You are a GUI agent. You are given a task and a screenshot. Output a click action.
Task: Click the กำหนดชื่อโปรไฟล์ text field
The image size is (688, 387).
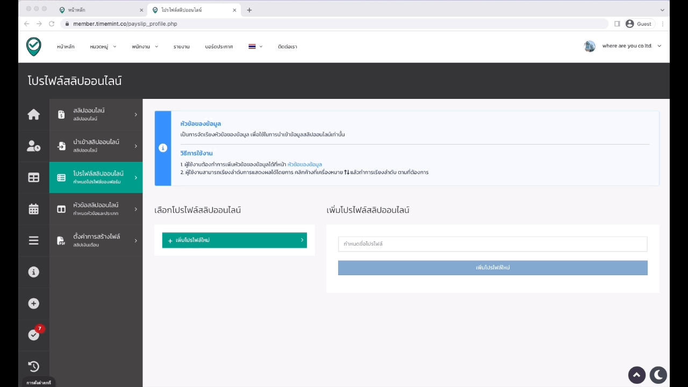pyautogui.click(x=492, y=244)
